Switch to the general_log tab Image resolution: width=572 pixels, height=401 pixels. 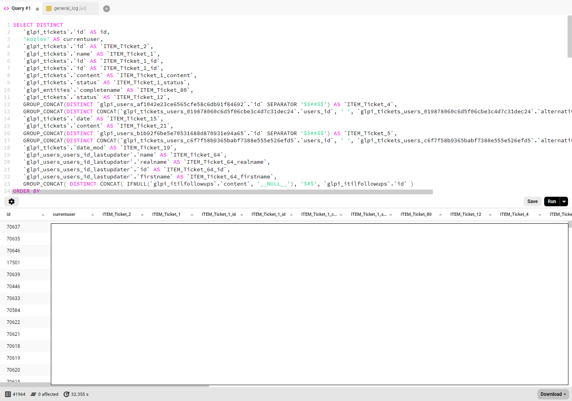pyautogui.click(x=65, y=8)
